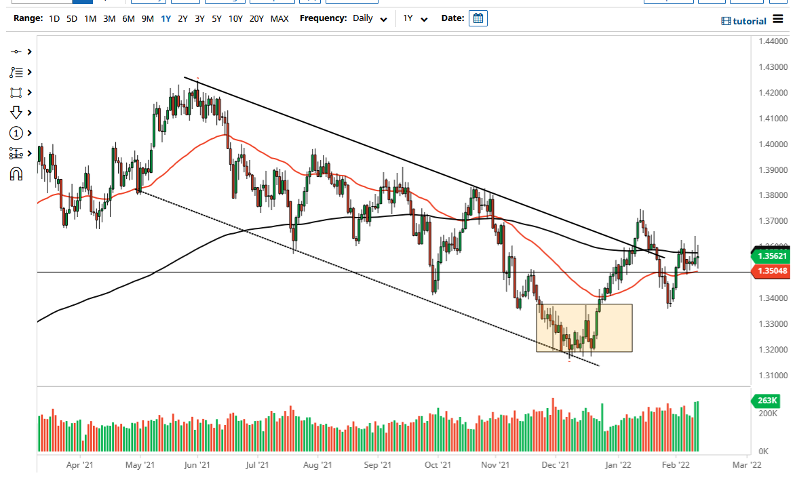This screenshot has height=482, width=795.
Task: Open the Date calendar picker
Action: (478, 18)
